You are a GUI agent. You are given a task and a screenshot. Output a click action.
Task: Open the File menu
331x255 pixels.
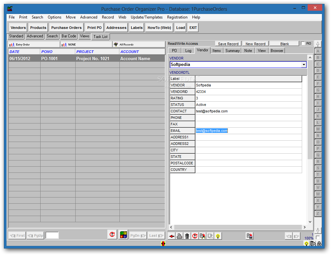coord(12,17)
